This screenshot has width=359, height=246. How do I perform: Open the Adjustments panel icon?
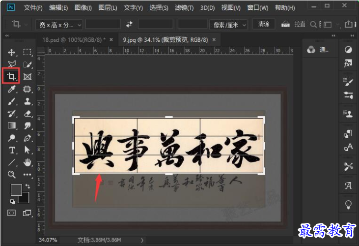point(348,50)
